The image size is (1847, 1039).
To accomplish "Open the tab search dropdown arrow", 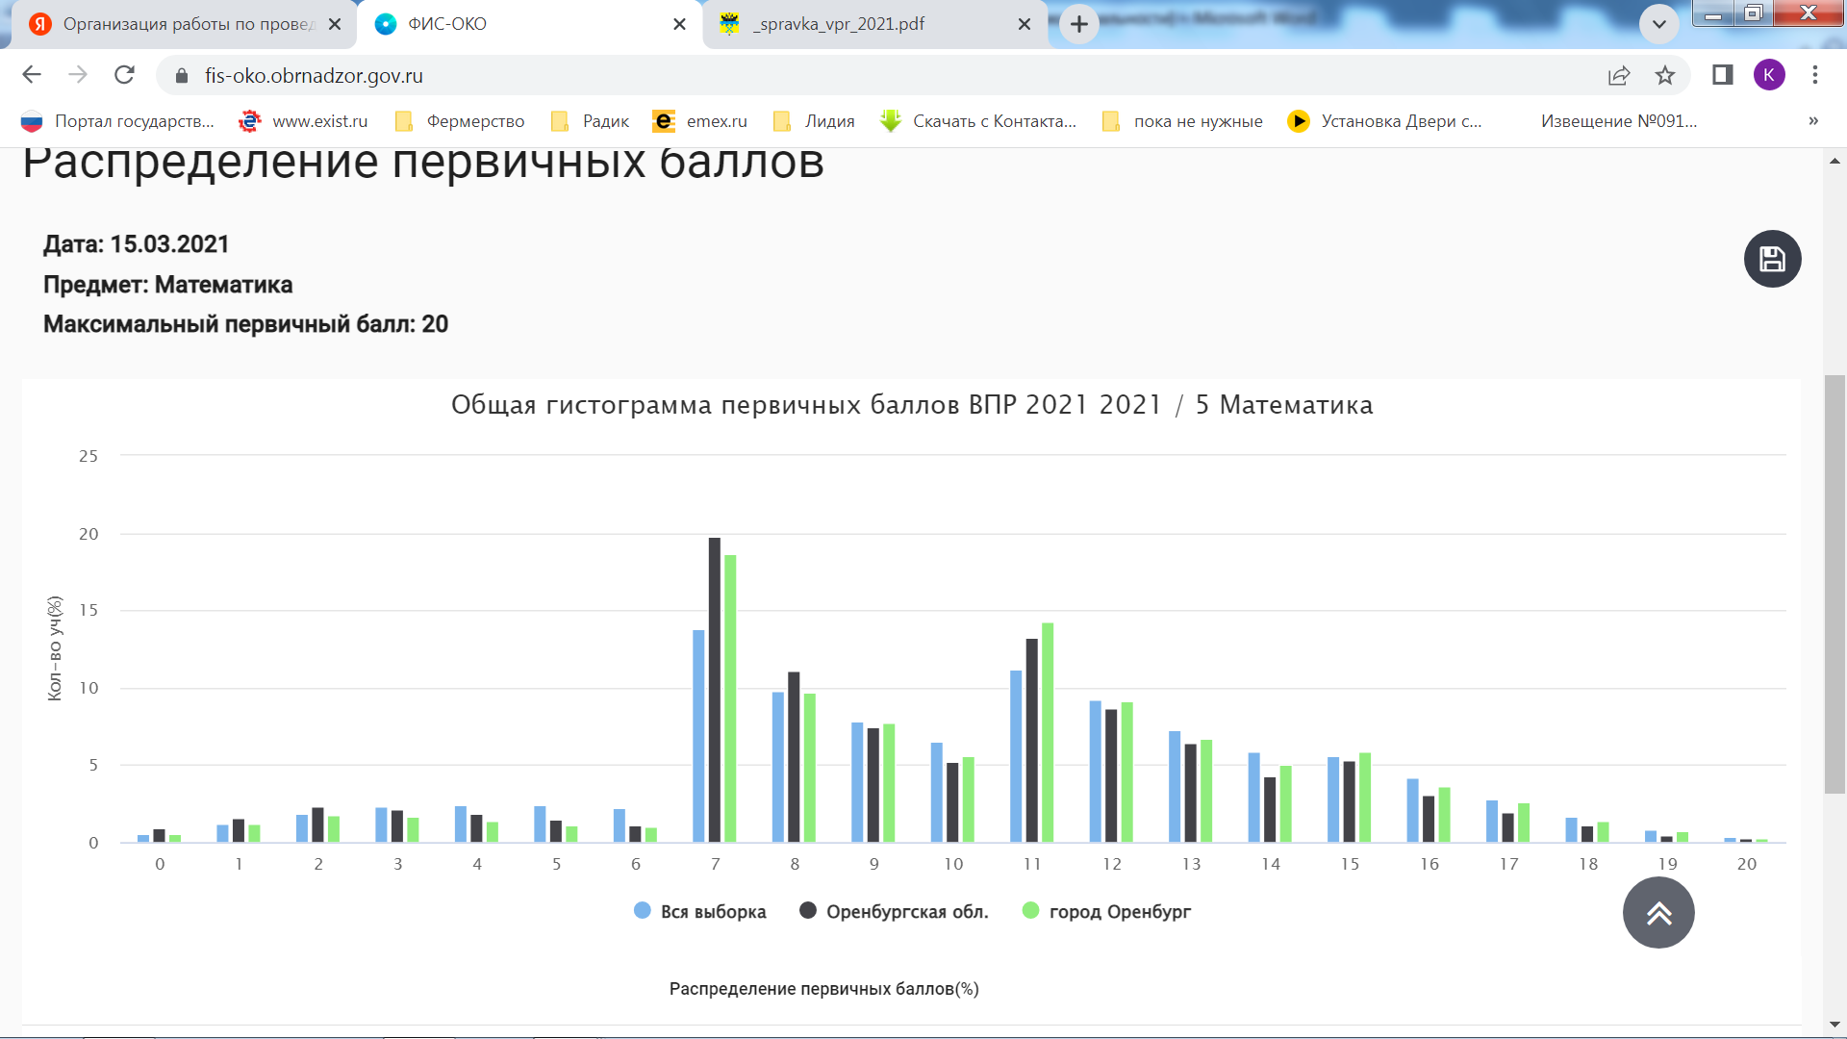I will point(1659,24).
